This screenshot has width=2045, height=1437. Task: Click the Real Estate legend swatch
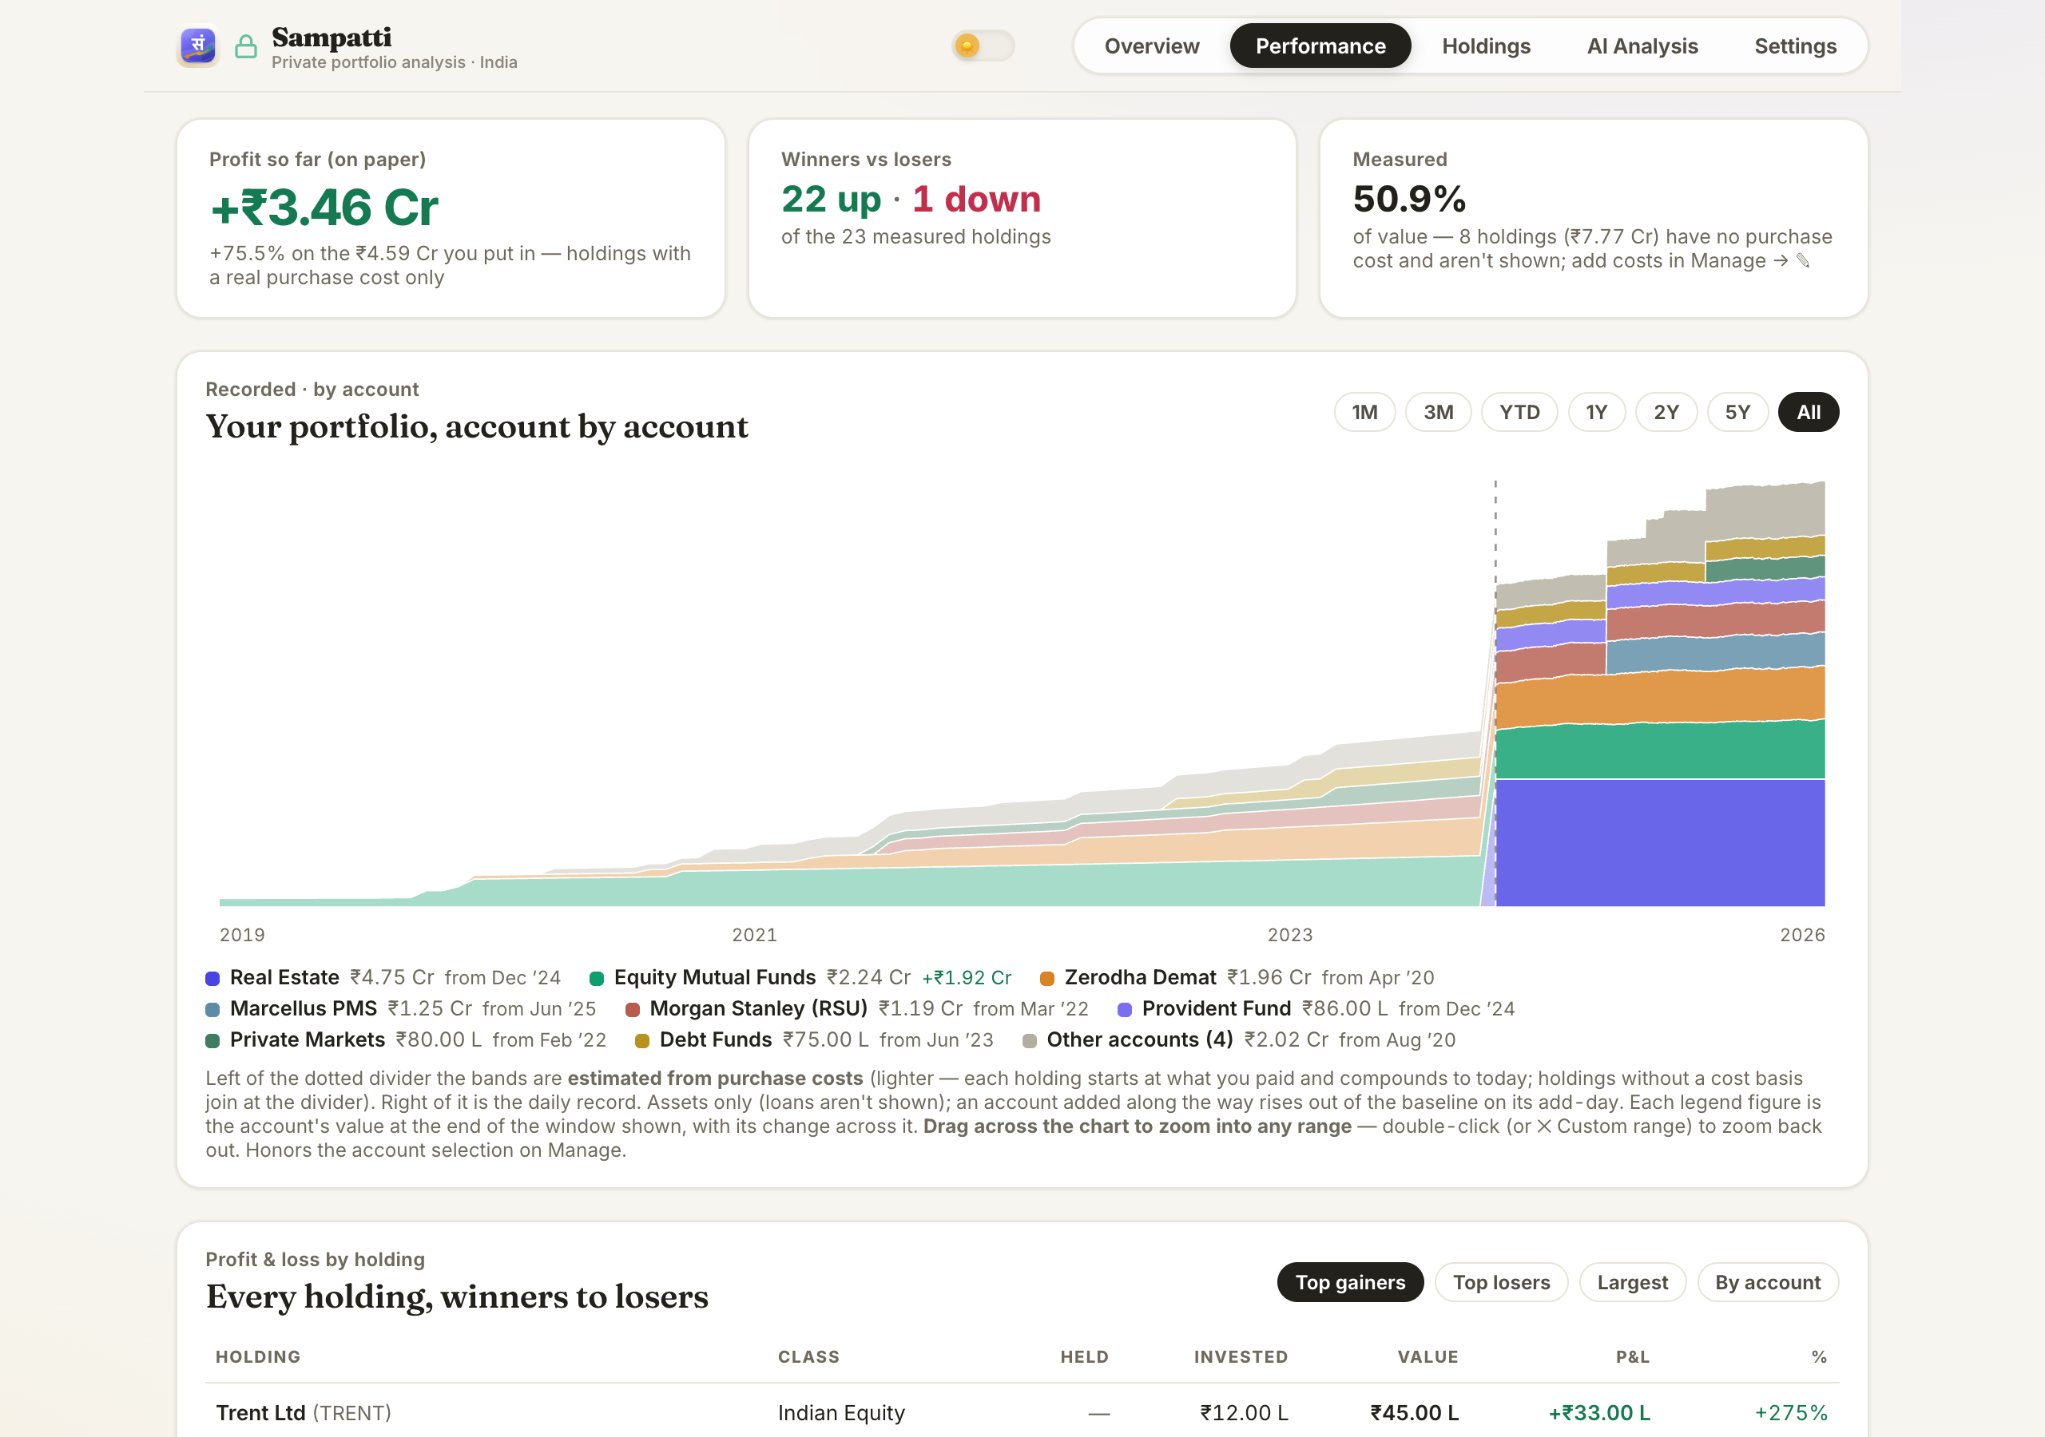pyautogui.click(x=212, y=979)
